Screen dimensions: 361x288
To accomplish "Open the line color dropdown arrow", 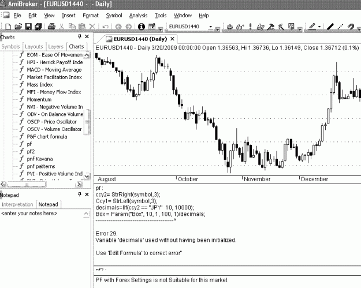I will point(319,27).
